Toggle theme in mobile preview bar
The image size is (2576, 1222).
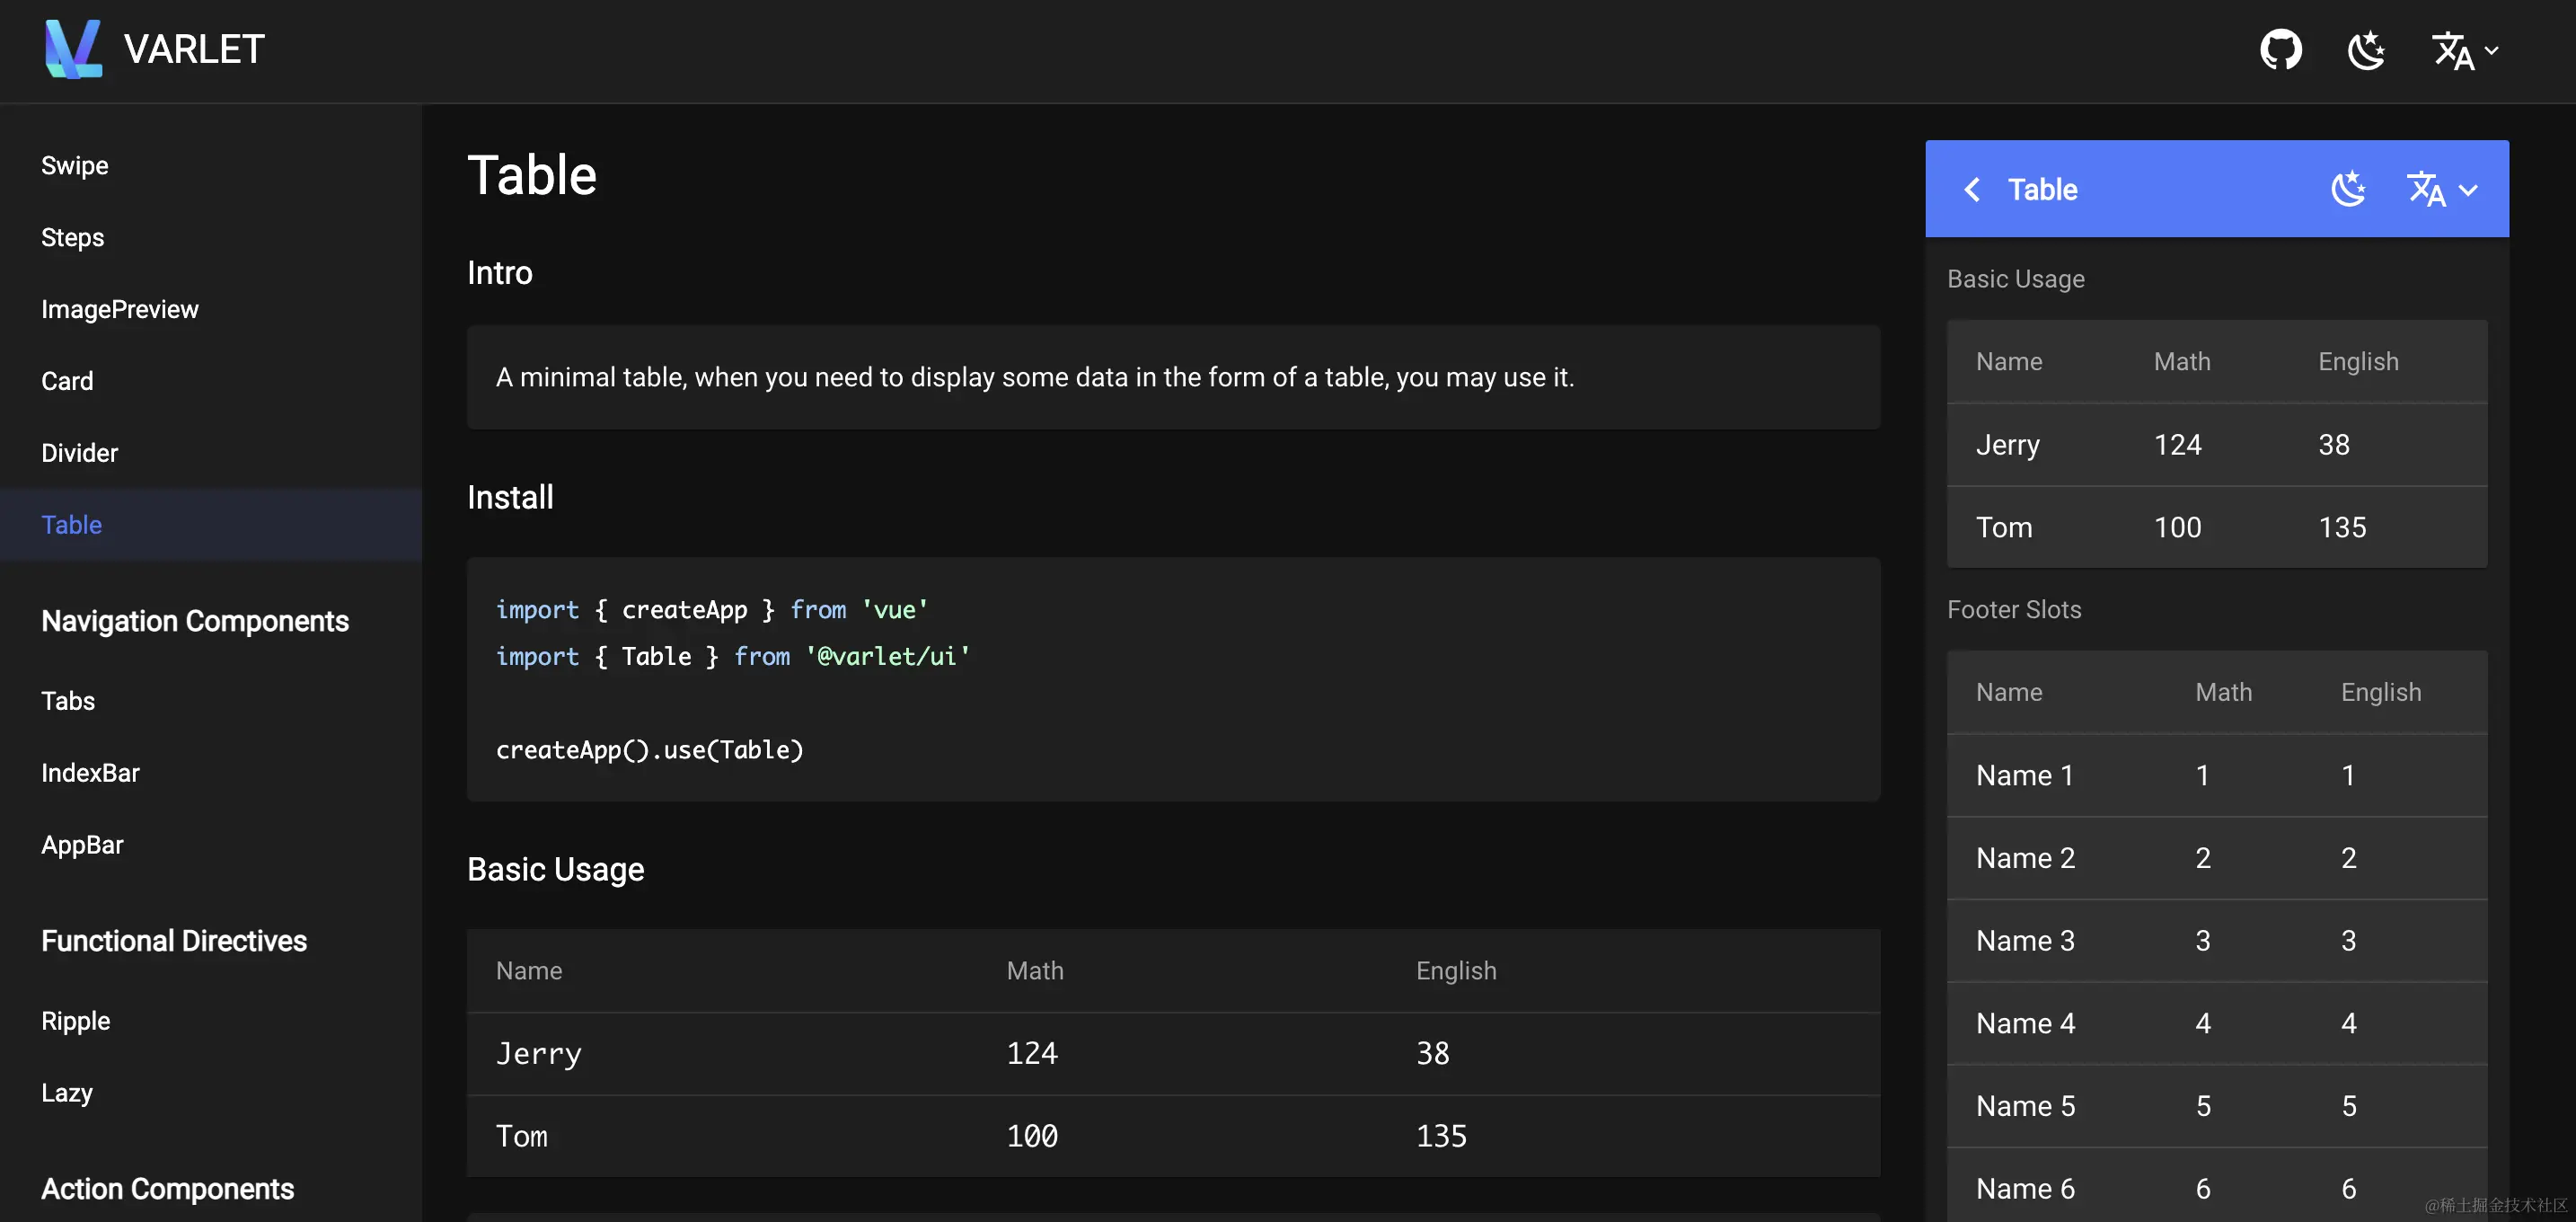coord(2348,189)
